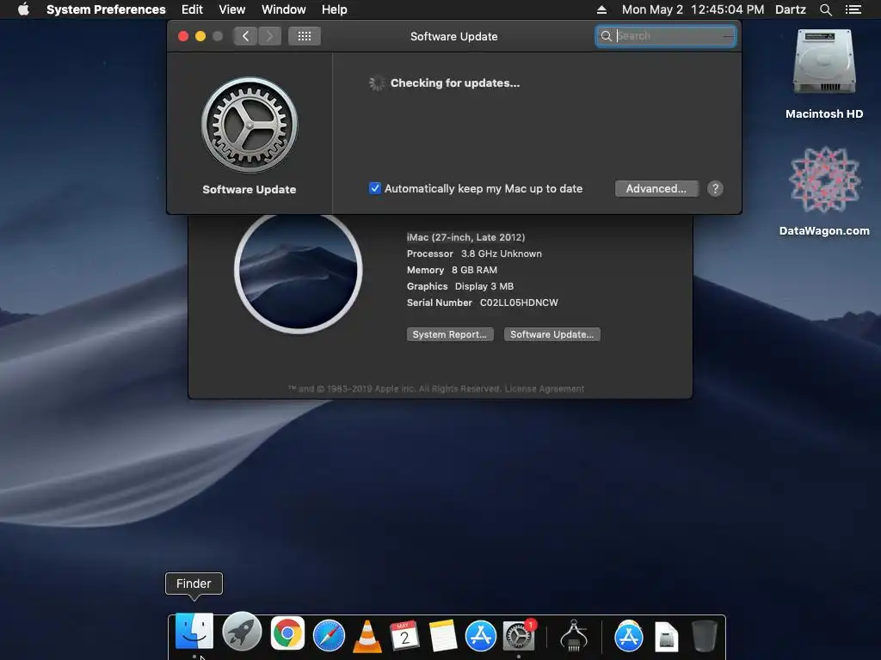This screenshot has height=660, width=881.
Task: Open the disk image file in Dock
Action: 667,637
